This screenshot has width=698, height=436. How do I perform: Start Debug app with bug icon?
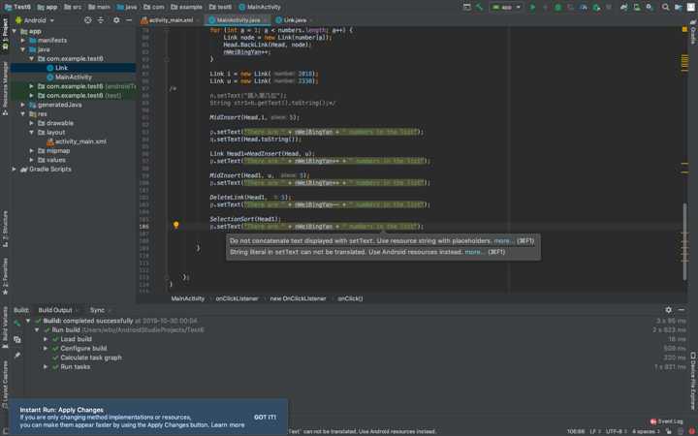557,7
